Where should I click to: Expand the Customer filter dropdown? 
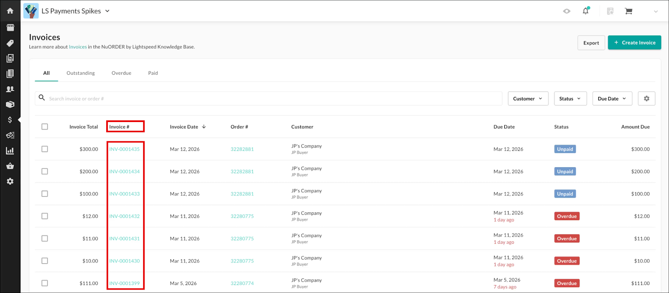point(528,99)
